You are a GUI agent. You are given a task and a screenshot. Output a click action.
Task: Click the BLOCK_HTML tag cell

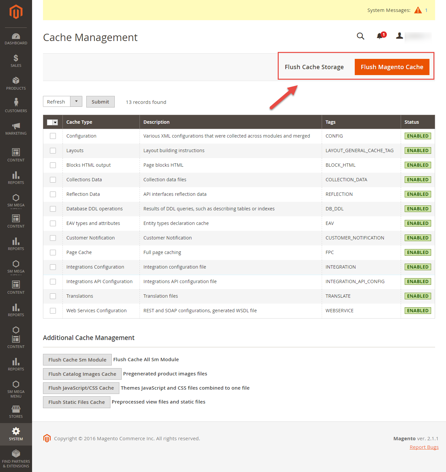[x=341, y=165]
